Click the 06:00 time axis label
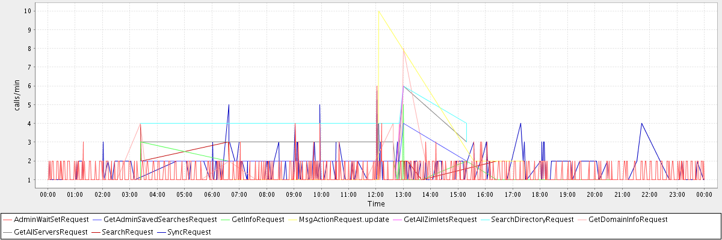This screenshot has width=722, height=240. pyautogui.click(x=212, y=195)
